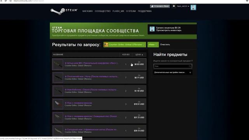Click the $0.83 USD price text

coord(139,64)
